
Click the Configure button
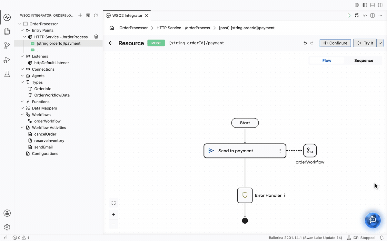pos(335,43)
